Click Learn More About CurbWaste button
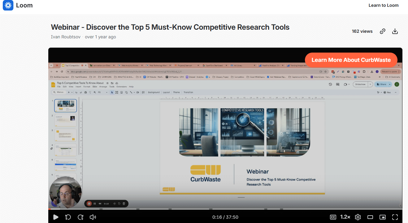Viewport: 408px width, 223px height. 351,60
